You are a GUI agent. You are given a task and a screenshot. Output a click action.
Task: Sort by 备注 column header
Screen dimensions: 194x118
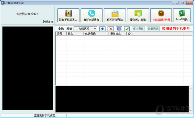(x=155, y=34)
